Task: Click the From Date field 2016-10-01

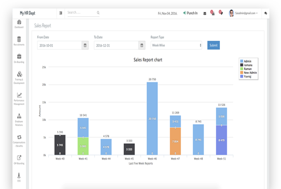Action: pyautogui.click(x=60, y=45)
